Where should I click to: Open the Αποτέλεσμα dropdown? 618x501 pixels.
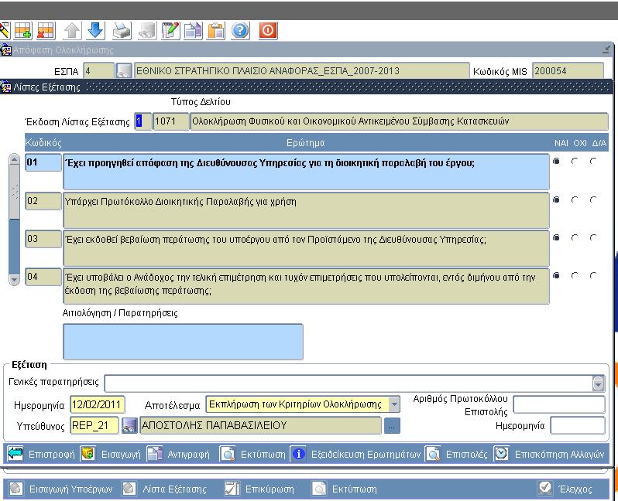[393, 404]
